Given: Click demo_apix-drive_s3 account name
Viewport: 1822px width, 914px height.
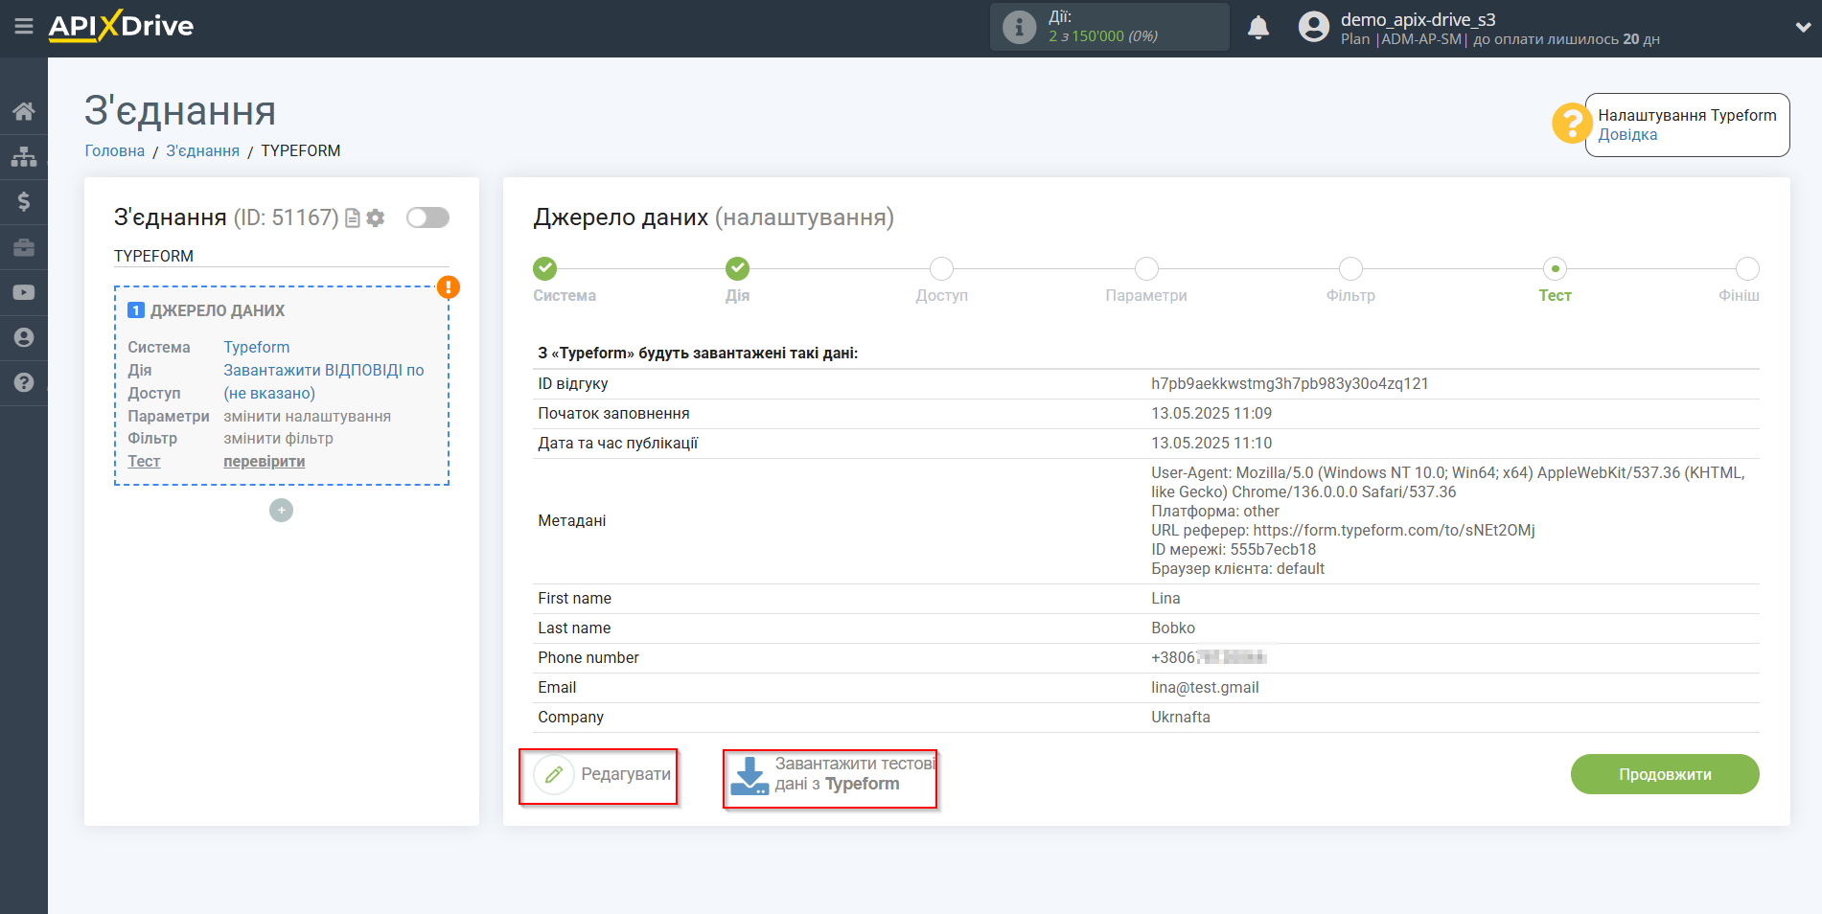Looking at the screenshot, I should (1418, 19).
